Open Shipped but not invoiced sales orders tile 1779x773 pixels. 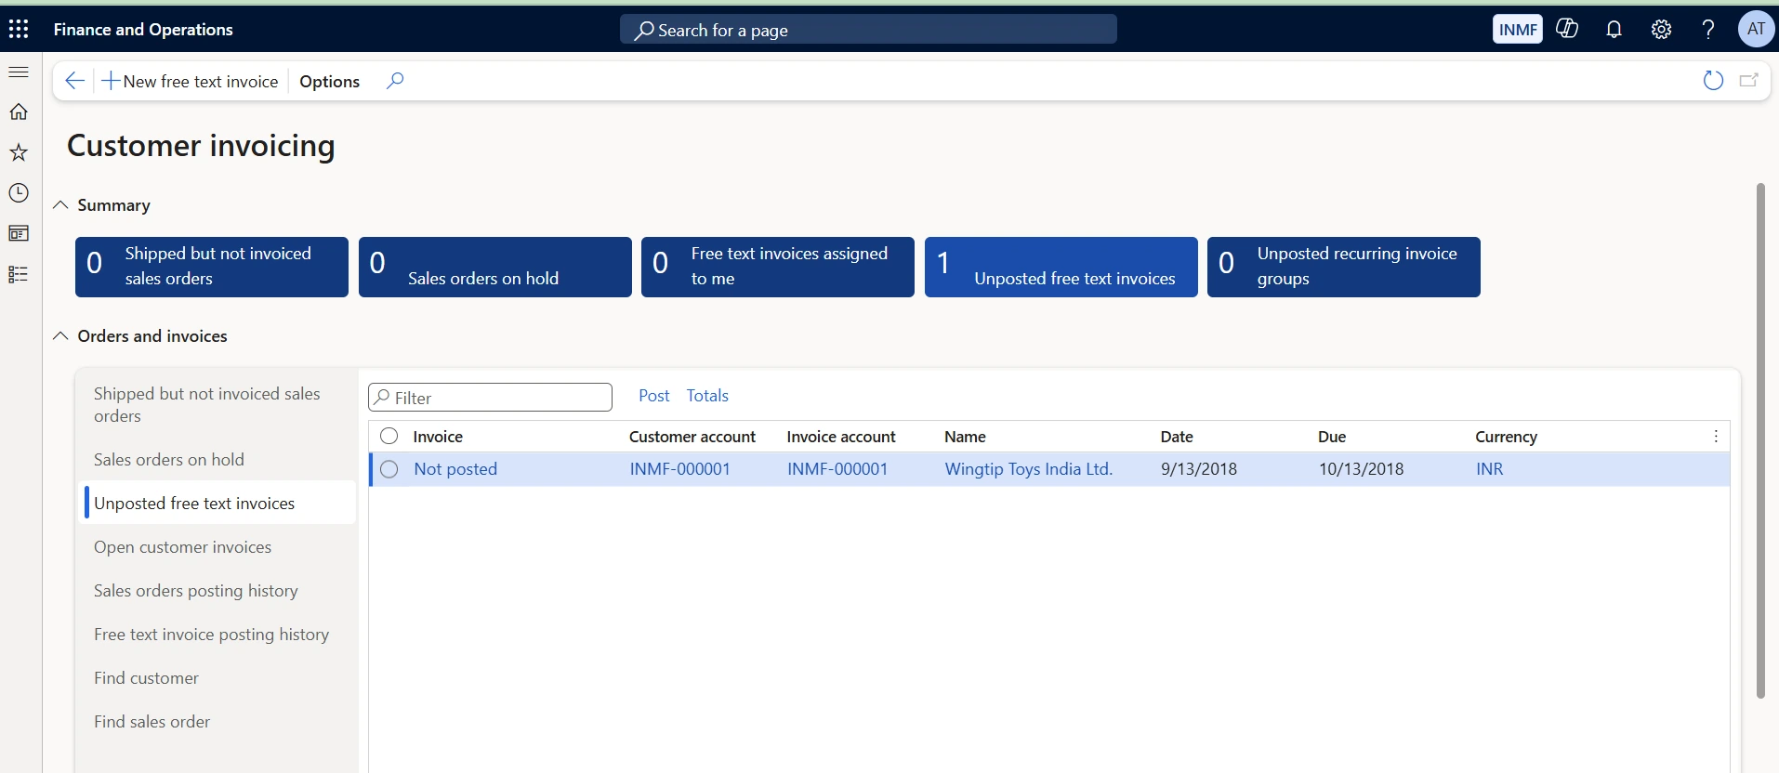212,267
